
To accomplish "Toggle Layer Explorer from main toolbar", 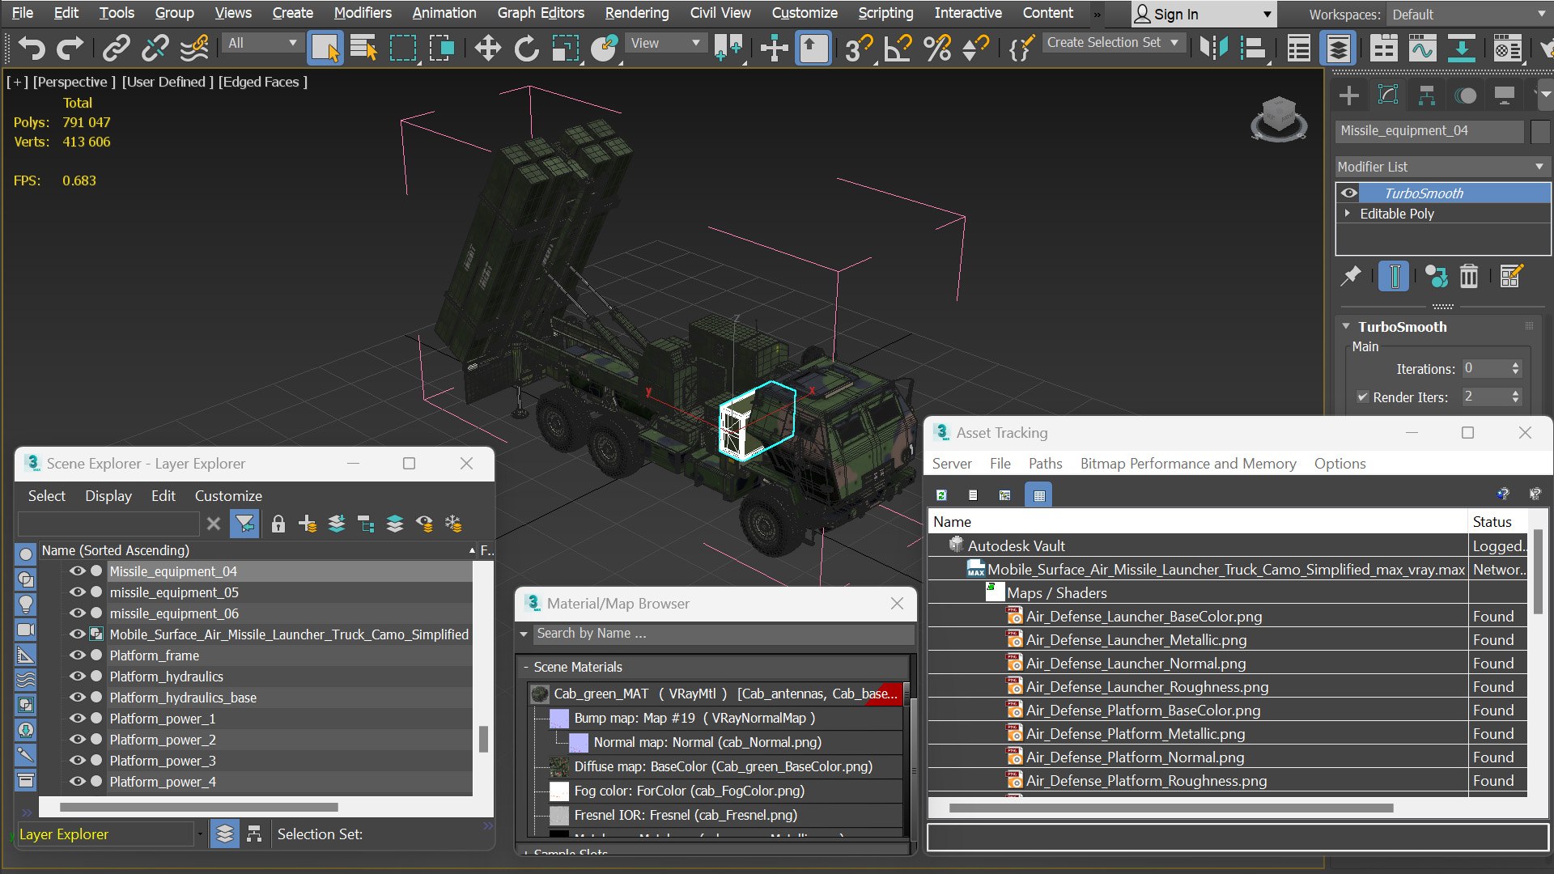I will (1338, 48).
